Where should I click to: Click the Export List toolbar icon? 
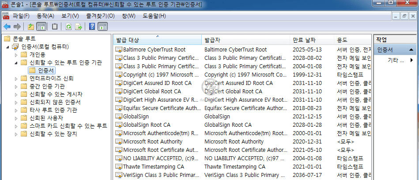(79, 27)
